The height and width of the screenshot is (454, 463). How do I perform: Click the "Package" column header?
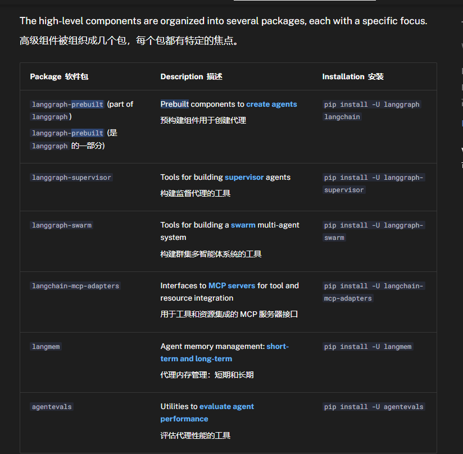(x=46, y=76)
